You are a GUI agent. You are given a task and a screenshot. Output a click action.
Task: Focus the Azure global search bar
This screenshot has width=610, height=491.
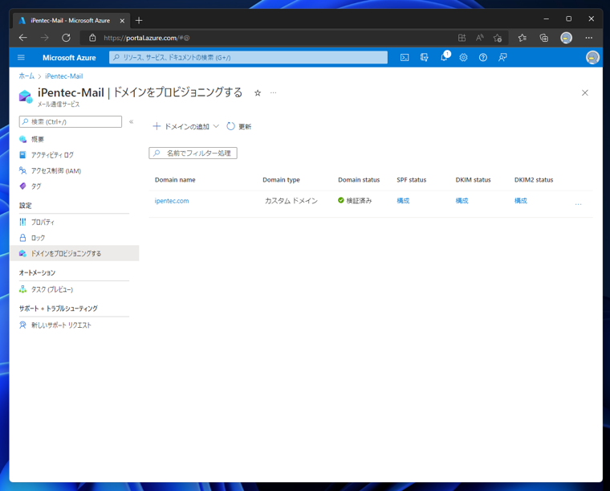click(248, 58)
